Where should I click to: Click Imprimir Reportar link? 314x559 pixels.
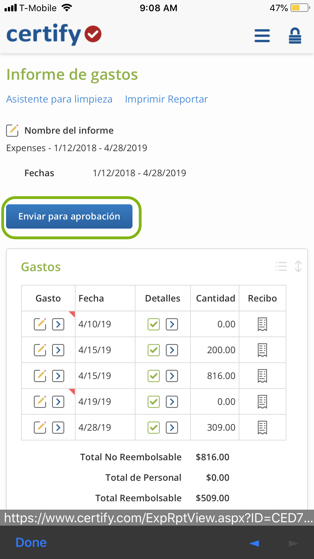[166, 99]
